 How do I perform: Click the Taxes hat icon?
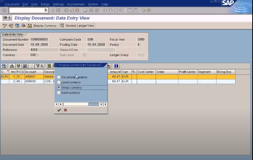tap(23, 26)
